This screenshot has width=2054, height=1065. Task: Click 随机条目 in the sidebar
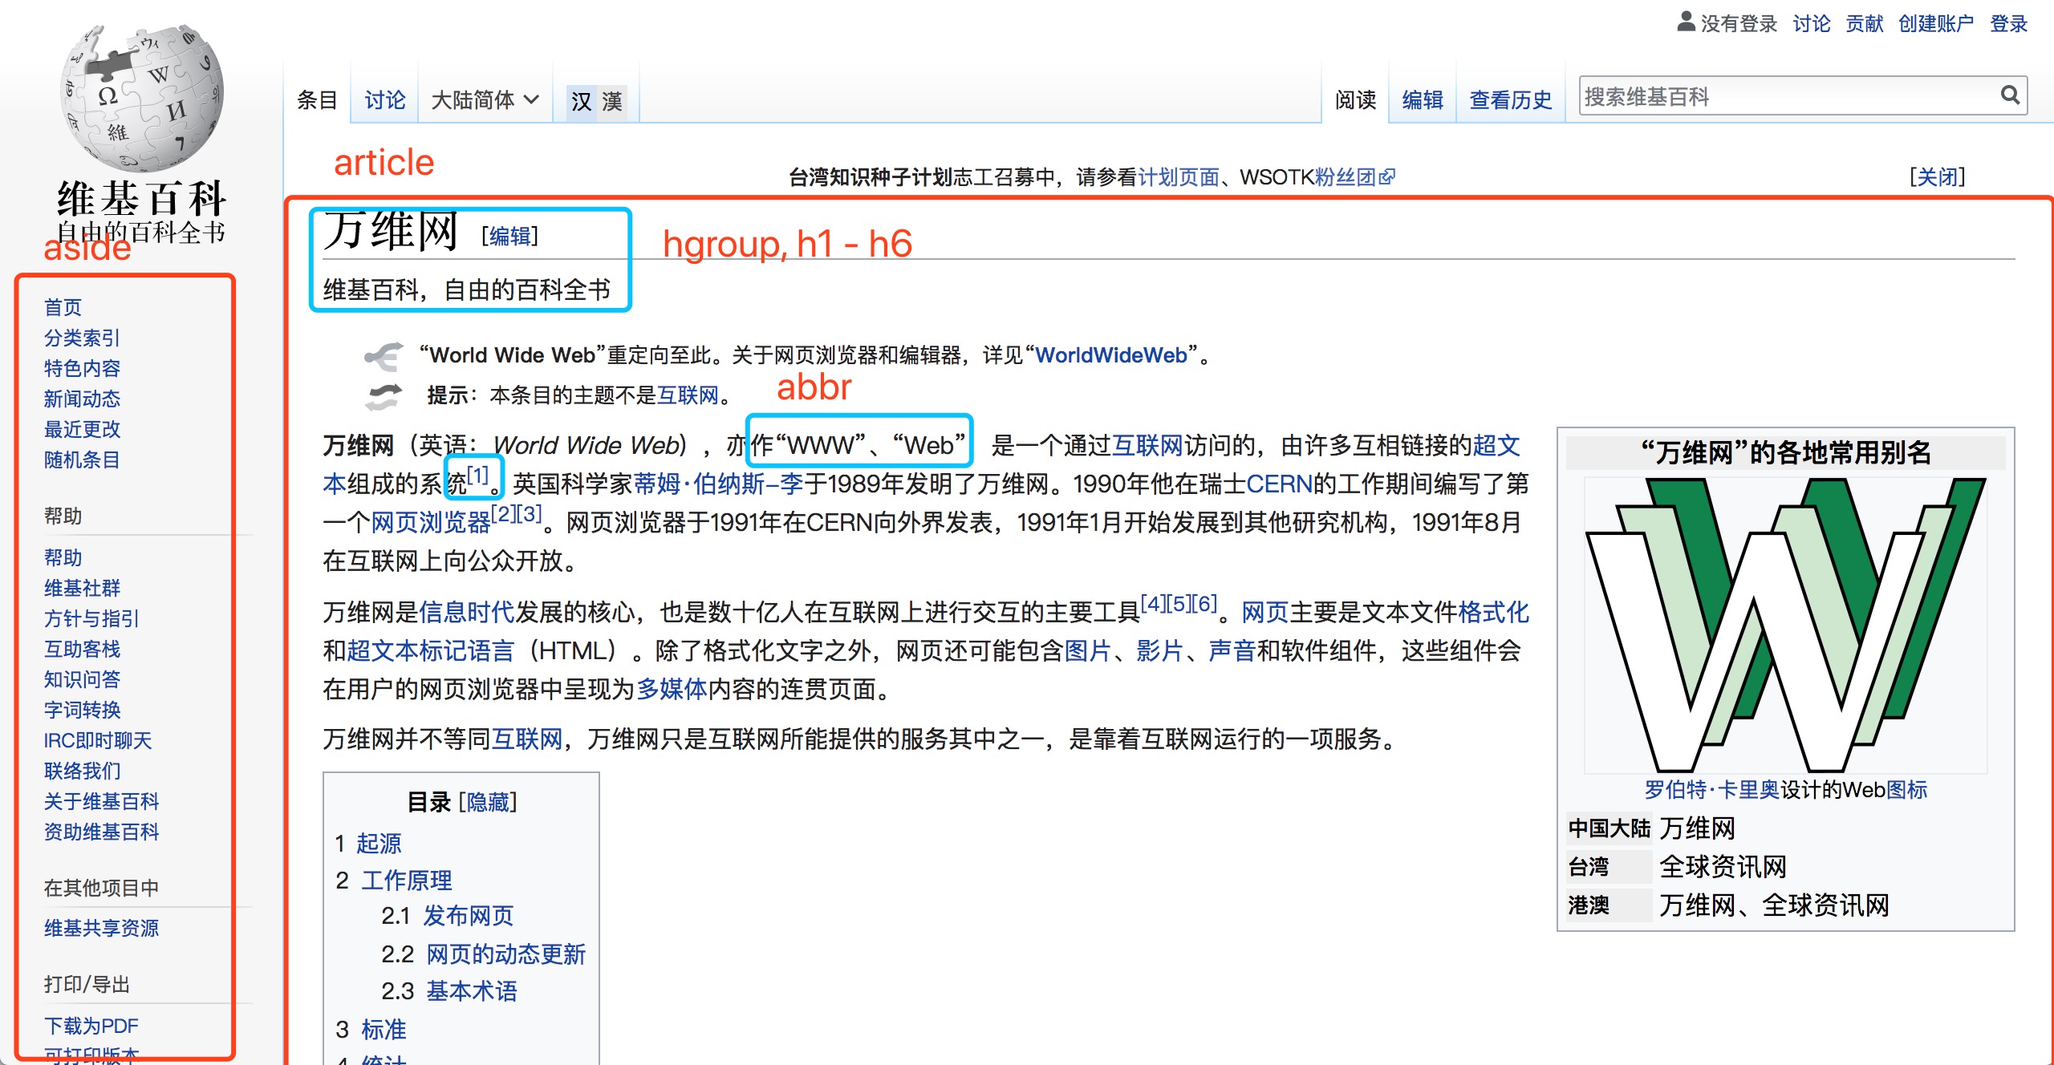pyautogui.click(x=82, y=460)
